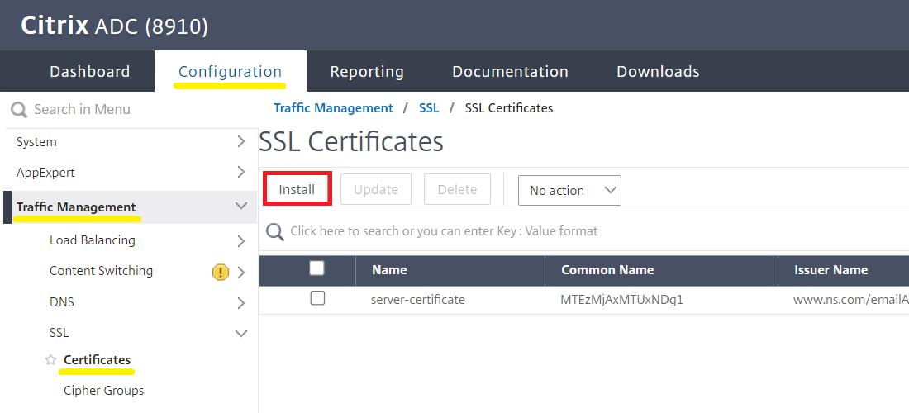Click the Install button

(x=297, y=189)
